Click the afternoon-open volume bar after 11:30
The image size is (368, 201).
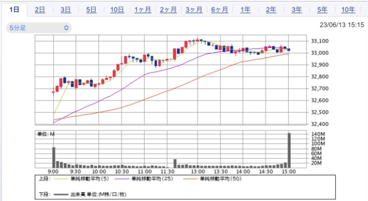click(x=175, y=163)
